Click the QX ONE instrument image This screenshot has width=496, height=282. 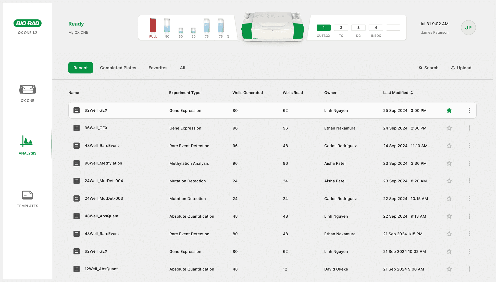pos(272,27)
